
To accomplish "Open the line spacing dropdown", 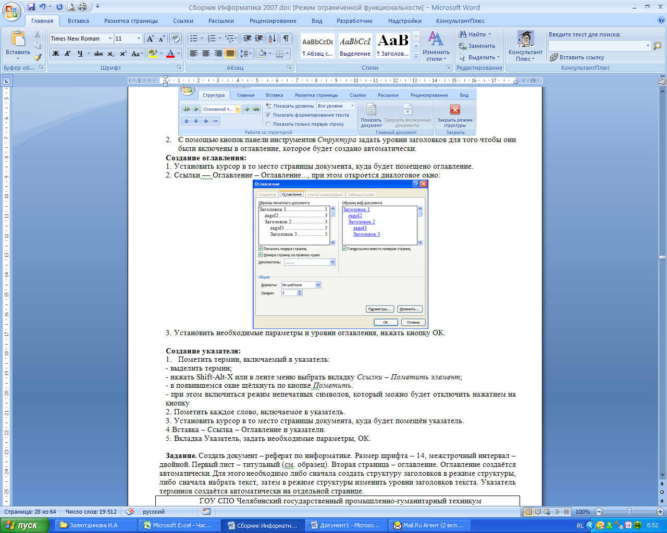I will pos(245,54).
